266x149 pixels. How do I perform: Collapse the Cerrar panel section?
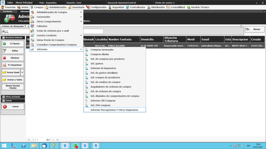click(x=3, y=101)
